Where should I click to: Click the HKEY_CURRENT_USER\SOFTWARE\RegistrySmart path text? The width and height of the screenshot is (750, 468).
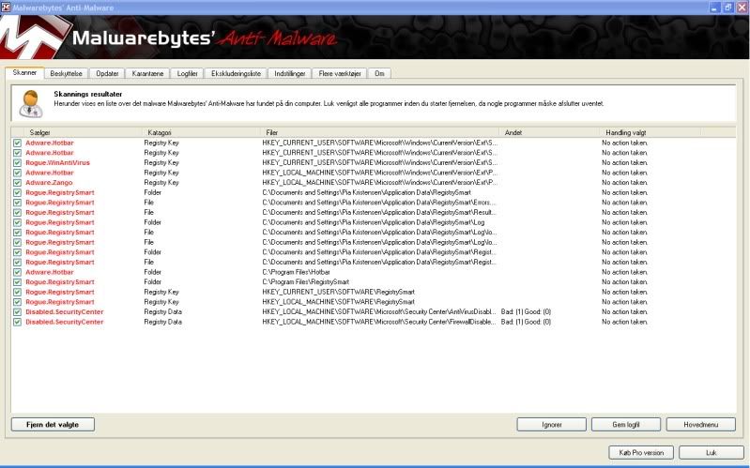point(338,292)
